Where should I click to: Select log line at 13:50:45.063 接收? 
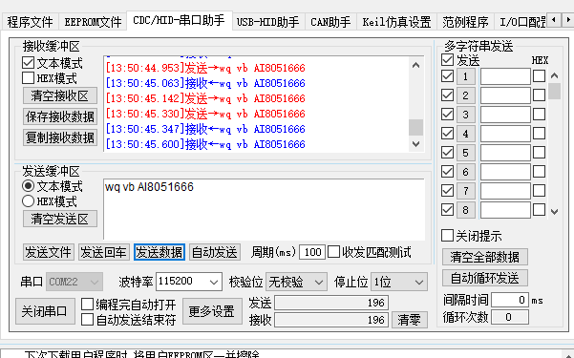pyautogui.click(x=205, y=83)
